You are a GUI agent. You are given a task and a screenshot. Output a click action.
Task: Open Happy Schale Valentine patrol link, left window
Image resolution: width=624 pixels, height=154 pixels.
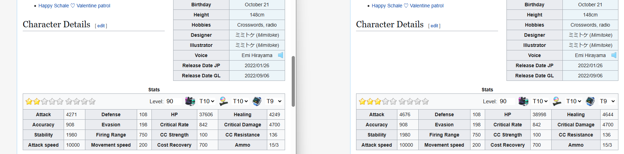[74, 6]
